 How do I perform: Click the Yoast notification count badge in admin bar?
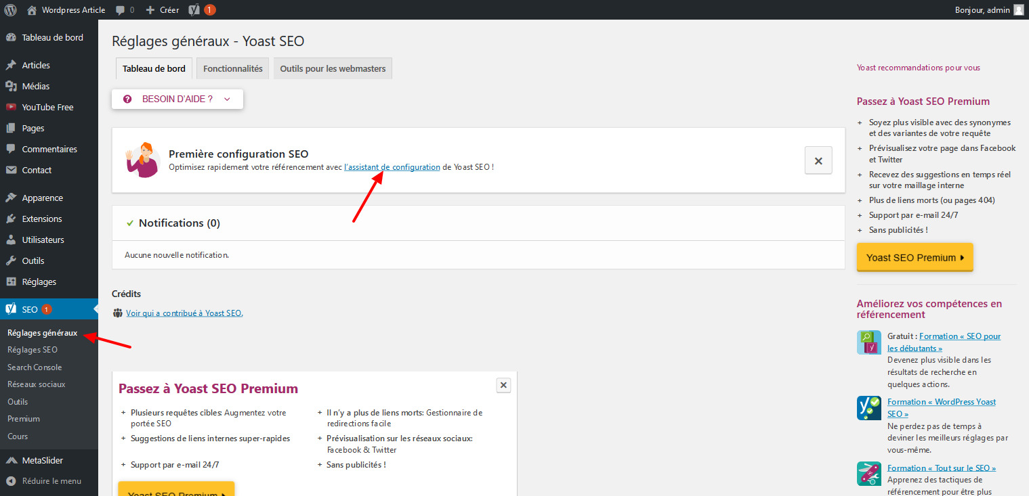pos(210,9)
